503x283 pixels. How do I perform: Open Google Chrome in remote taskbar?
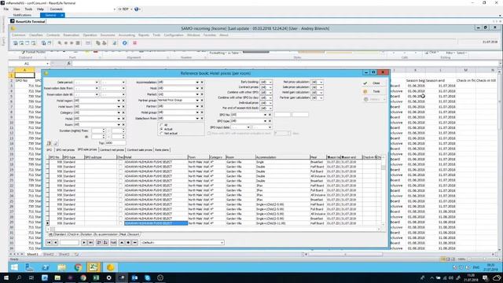pyautogui.click(x=78, y=267)
